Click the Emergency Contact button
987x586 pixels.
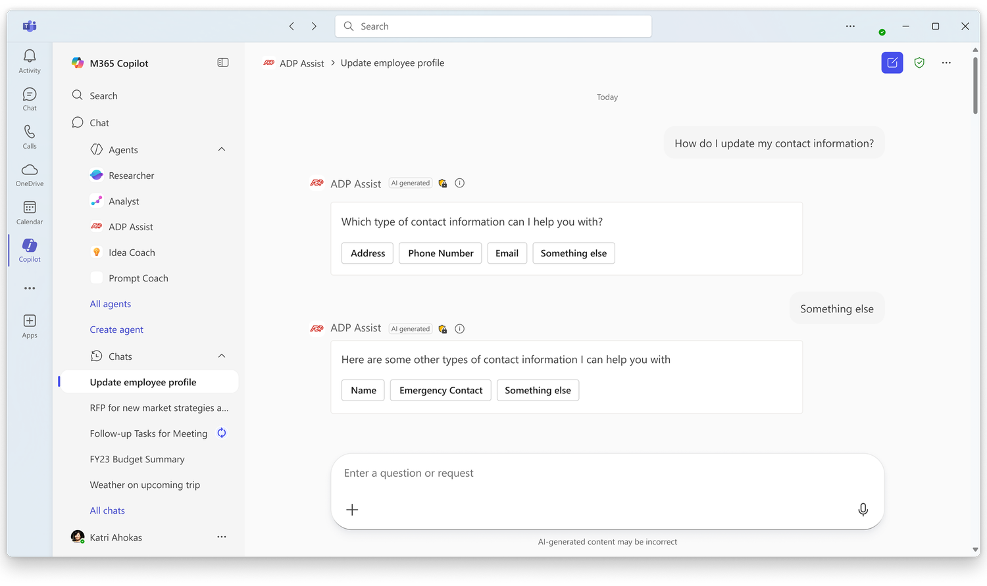click(x=440, y=390)
